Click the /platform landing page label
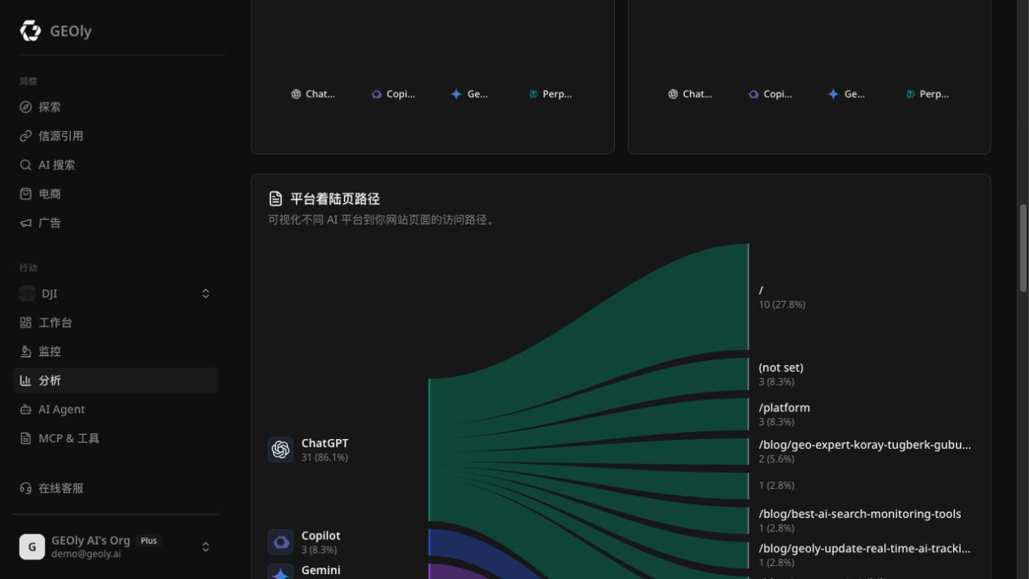The height and width of the screenshot is (579, 1029). point(784,407)
